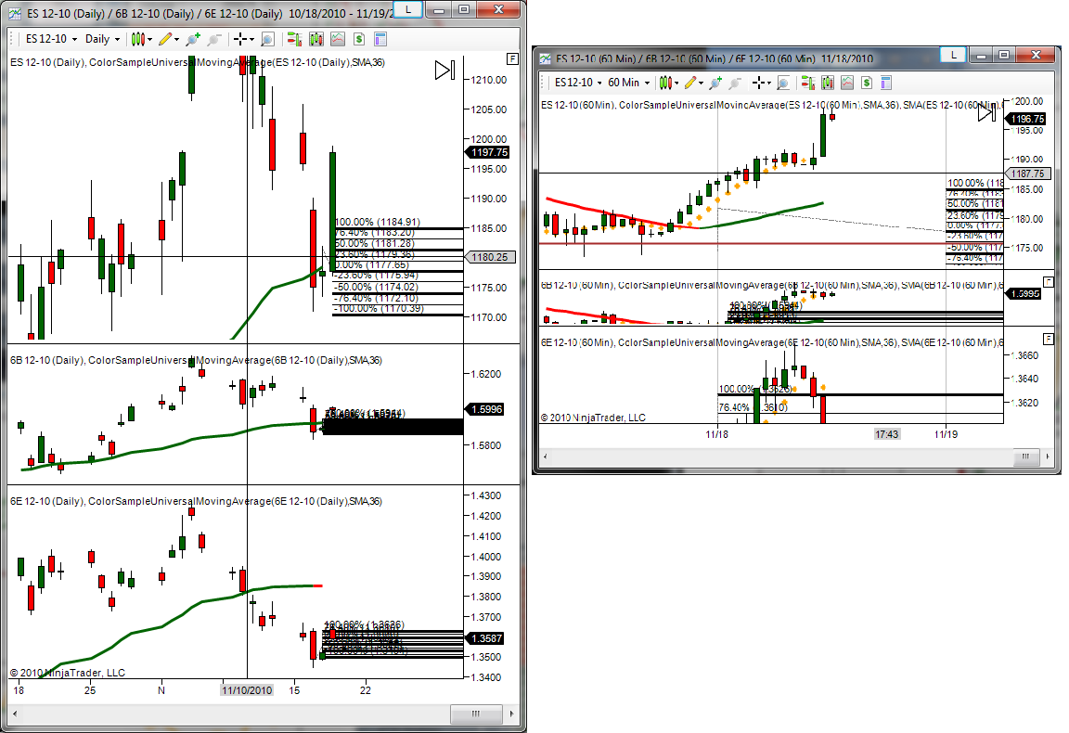Open Chart Trader in 60 Min window toolbar
The height and width of the screenshot is (733, 1069).
tap(808, 83)
